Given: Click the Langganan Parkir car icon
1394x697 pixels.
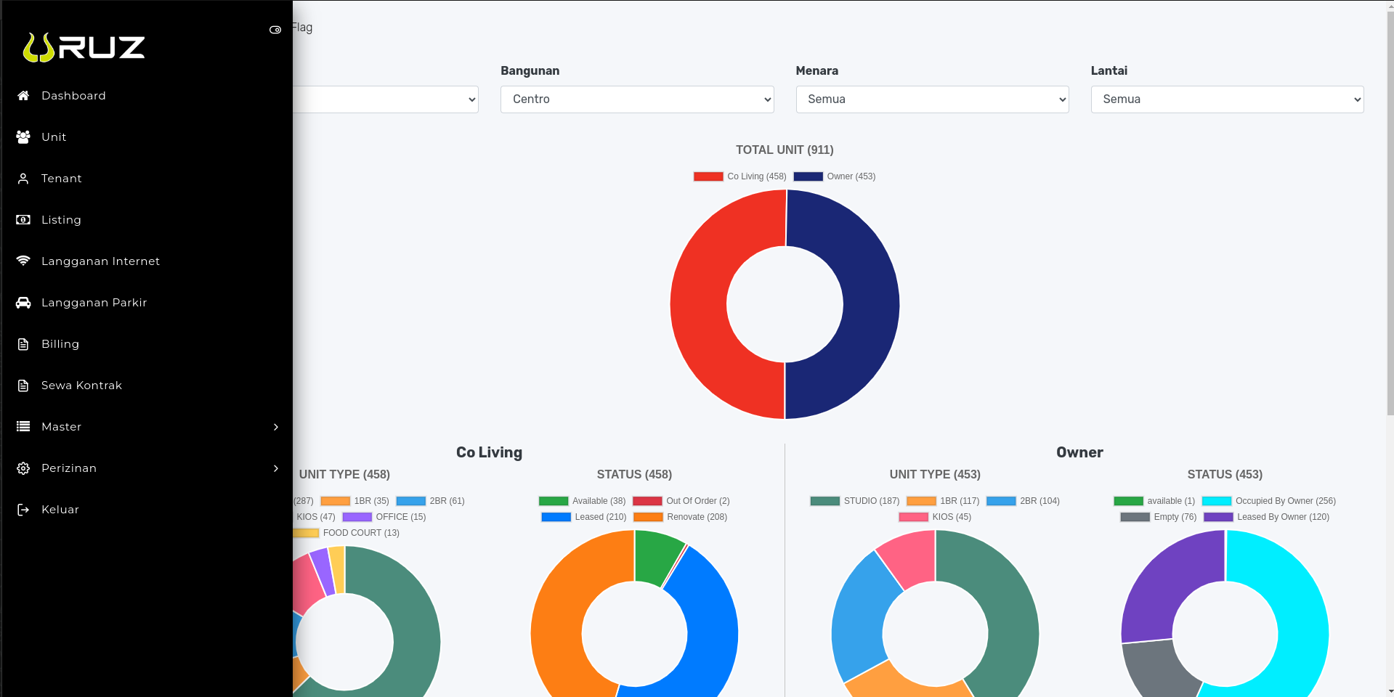Looking at the screenshot, I should [x=23, y=303].
